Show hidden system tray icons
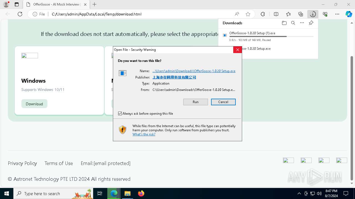 click(299, 193)
